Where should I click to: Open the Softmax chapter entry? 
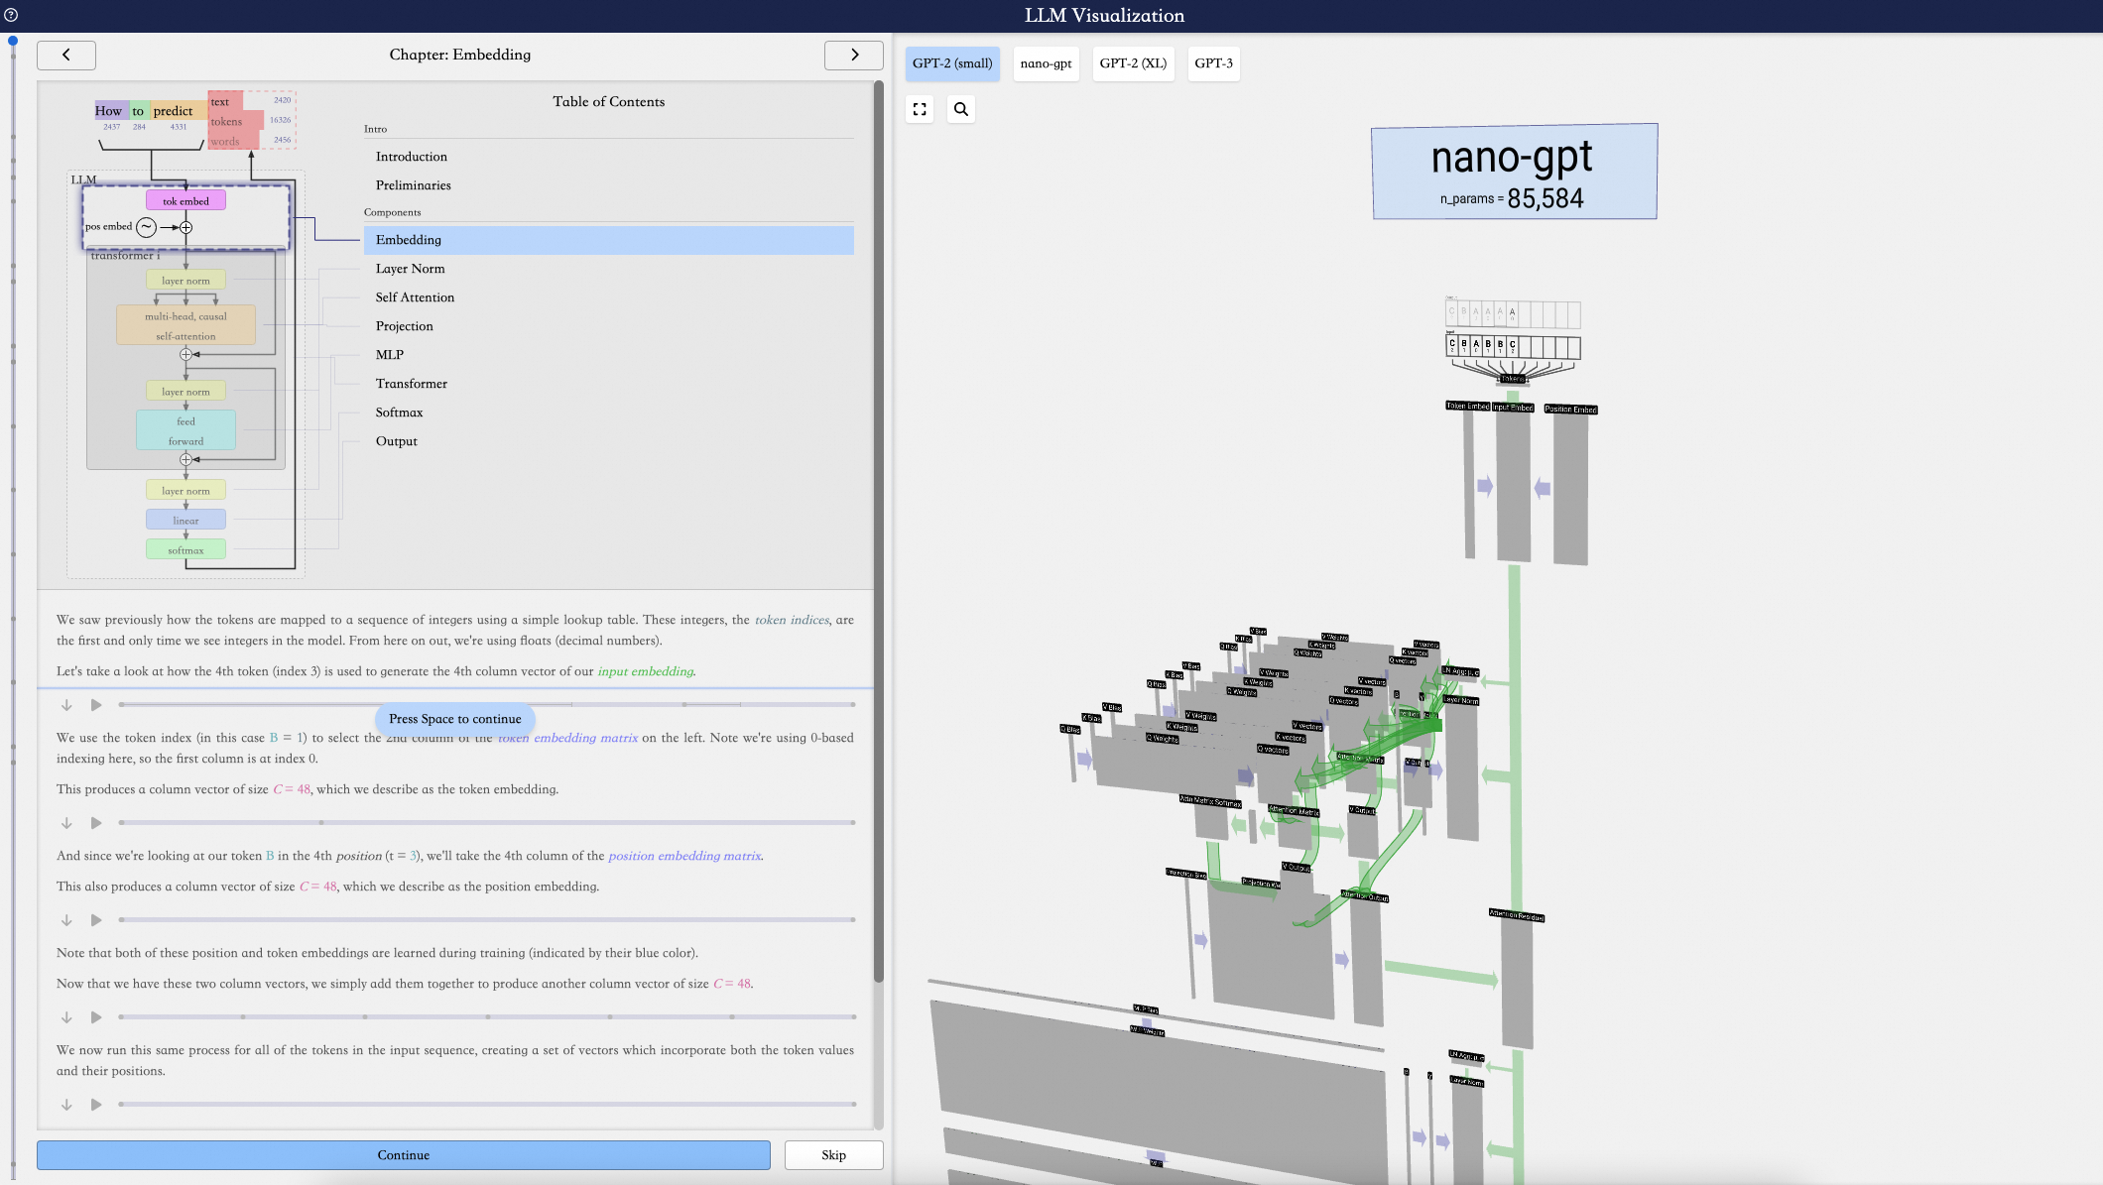click(x=399, y=413)
